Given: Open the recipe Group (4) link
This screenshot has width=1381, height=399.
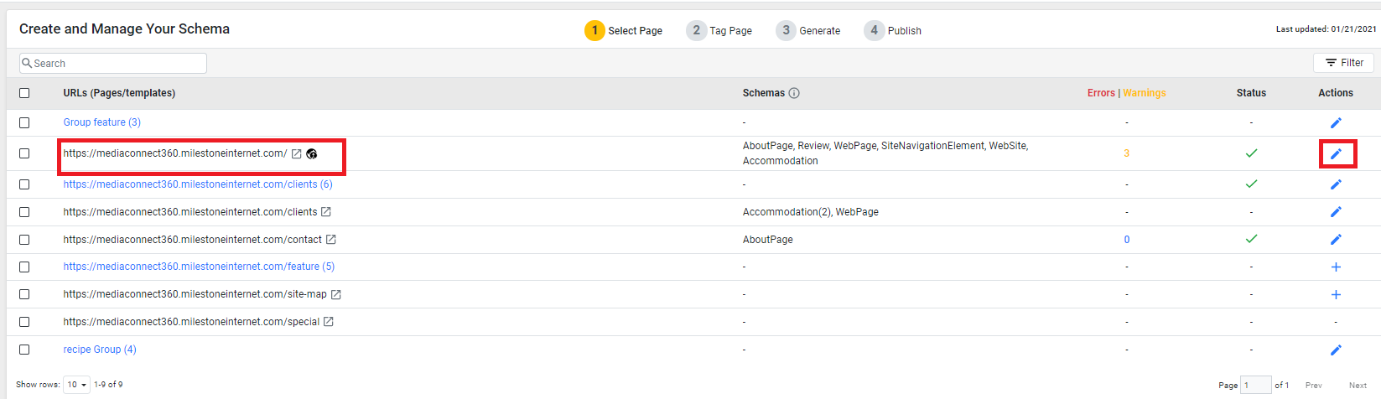Looking at the screenshot, I should [x=100, y=350].
